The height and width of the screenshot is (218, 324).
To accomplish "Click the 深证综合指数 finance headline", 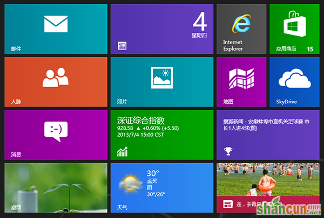I will click(141, 120).
